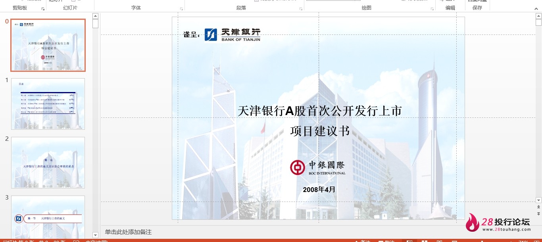Select the title 天津银行A股首次公开发行上市
This screenshot has width=542, height=242.
(x=320, y=111)
